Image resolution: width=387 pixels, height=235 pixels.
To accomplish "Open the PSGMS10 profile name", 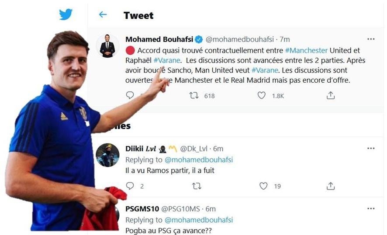I will point(142,209).
